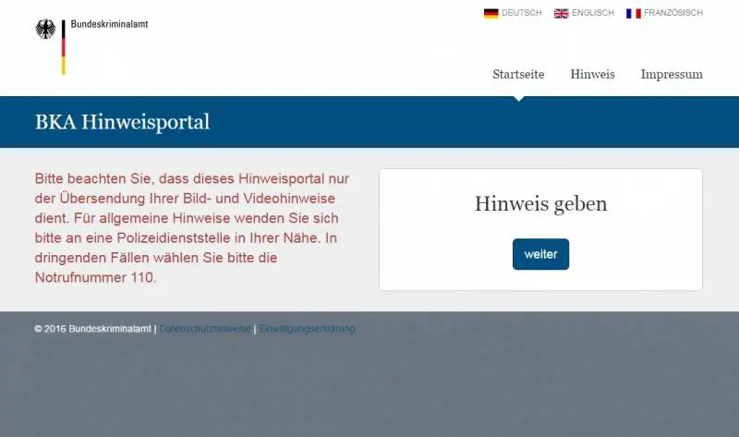Click the French flag icon
Screen dimensions: 739x437
[x=633, y=13]
